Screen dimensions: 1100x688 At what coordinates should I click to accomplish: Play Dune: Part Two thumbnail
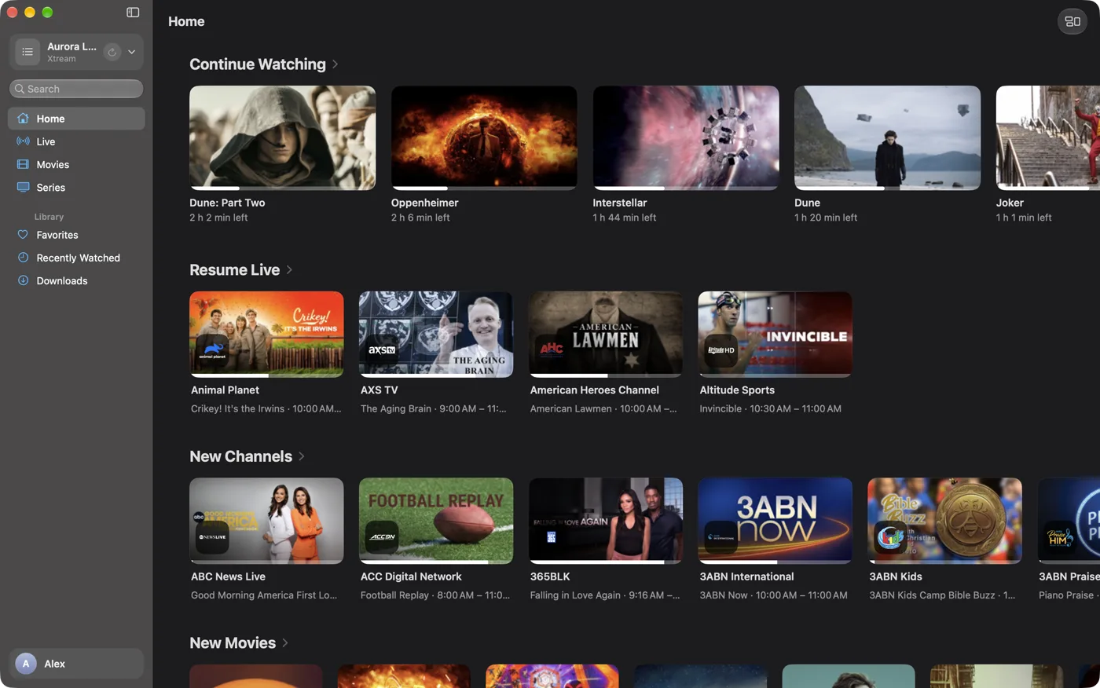coord(282,137)
